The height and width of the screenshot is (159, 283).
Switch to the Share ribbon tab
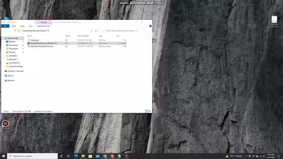pos(22,26)
